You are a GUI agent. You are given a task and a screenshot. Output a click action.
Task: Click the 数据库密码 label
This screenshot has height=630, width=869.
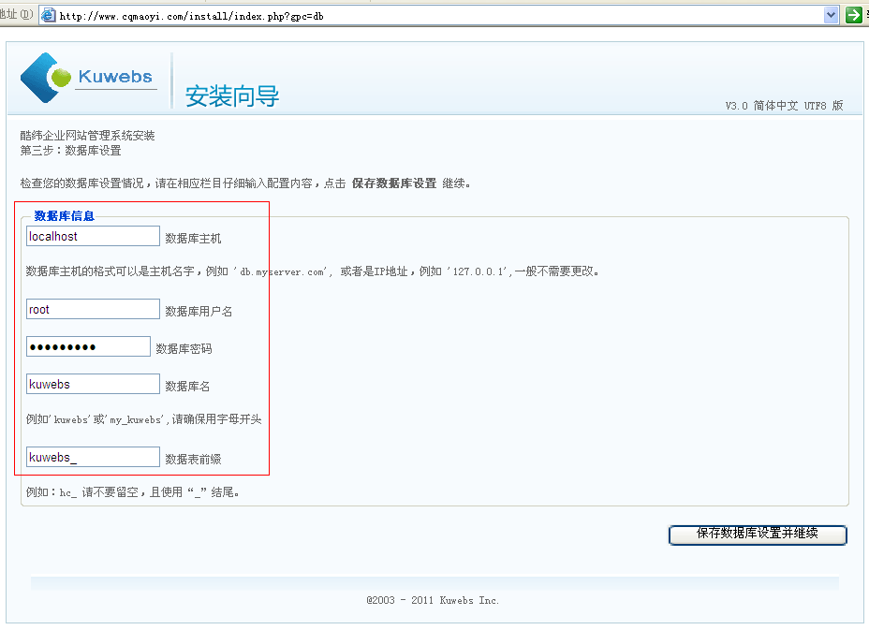(x=184, y=348)
